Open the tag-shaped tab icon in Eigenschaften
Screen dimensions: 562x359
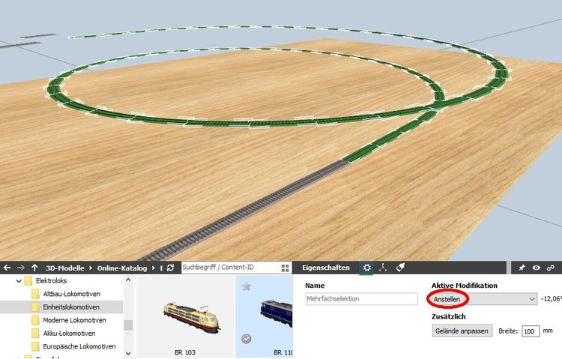(x=400, y=268)
